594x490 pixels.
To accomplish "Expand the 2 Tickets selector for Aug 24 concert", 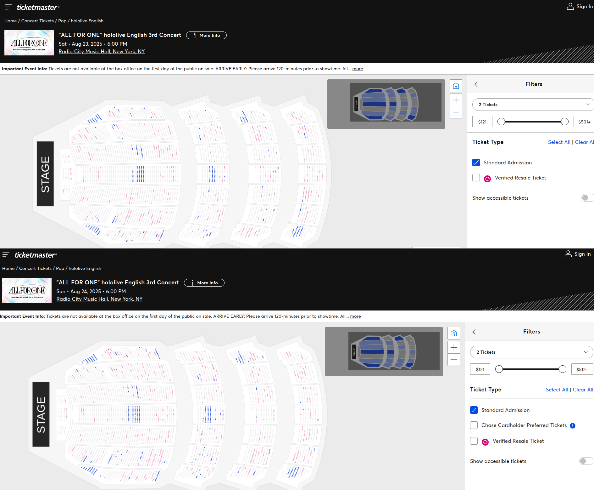I will pyautogui.click(x=531, y=352).
